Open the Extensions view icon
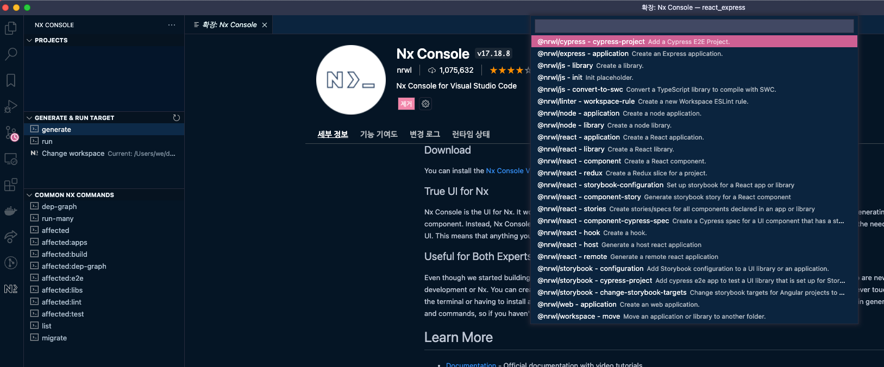 pos(11,185)
